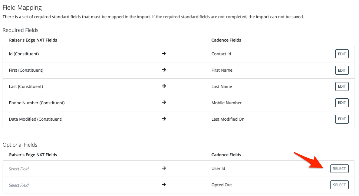Select the Mobile Number Cadence field text
Screen dimensions: 359x196
(226, 103)
